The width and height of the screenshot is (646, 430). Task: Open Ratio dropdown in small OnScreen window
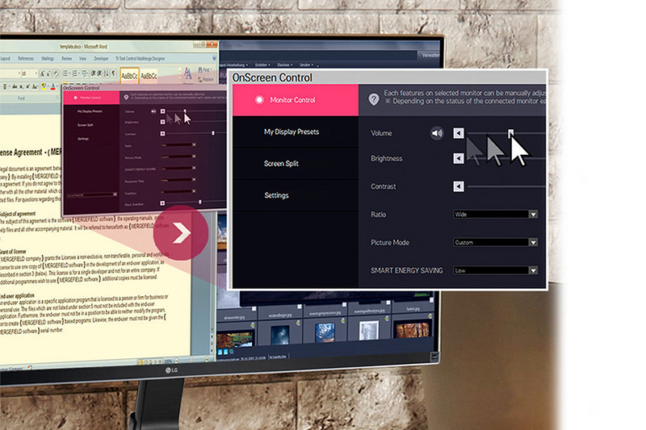pos(178,145)
